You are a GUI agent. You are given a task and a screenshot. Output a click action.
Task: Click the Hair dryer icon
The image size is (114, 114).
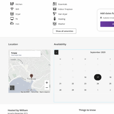55,14
